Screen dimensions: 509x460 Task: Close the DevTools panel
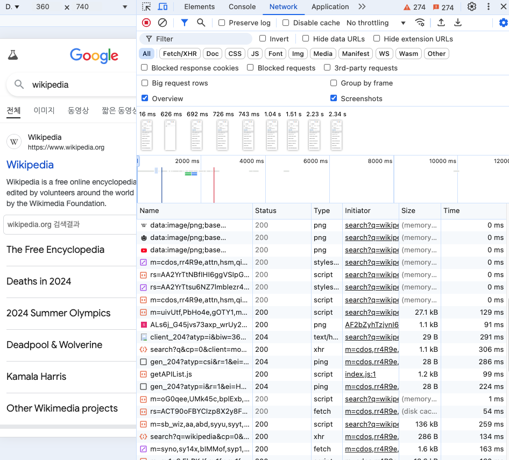(x=504, y=6)
